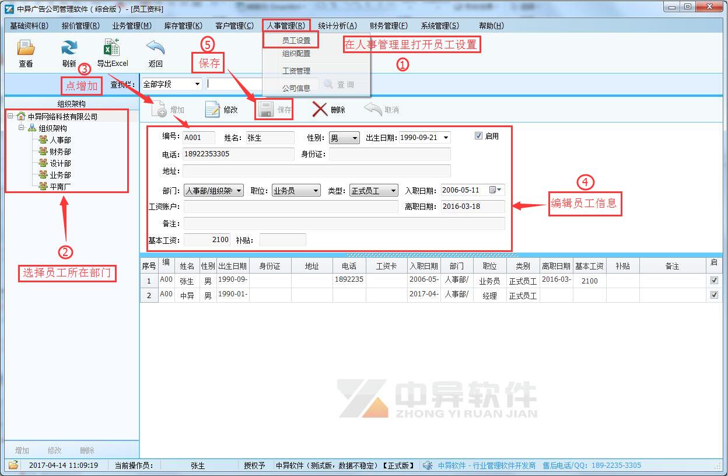Toggle the enabled checkbox in the 中异 table row
Screen dimensions: 728x476
pos(714,295)
